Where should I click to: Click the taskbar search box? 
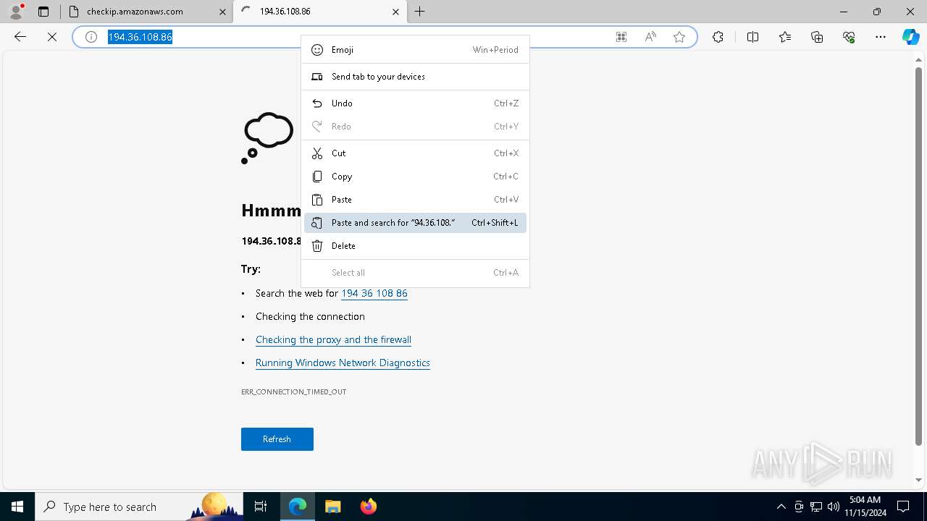[x=140, y=507]
